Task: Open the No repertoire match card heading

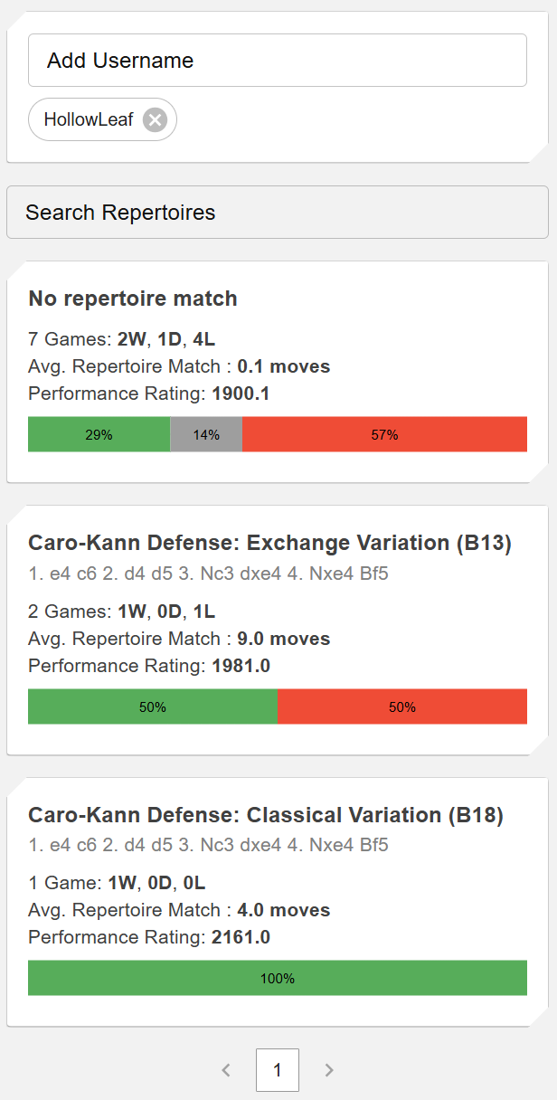Action: (133, 299)
